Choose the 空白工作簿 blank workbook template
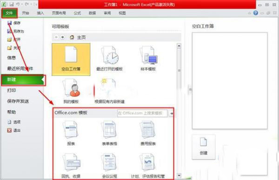Image resolution: width=279 pixels, height=180 pixels. [x=71, y=60]
